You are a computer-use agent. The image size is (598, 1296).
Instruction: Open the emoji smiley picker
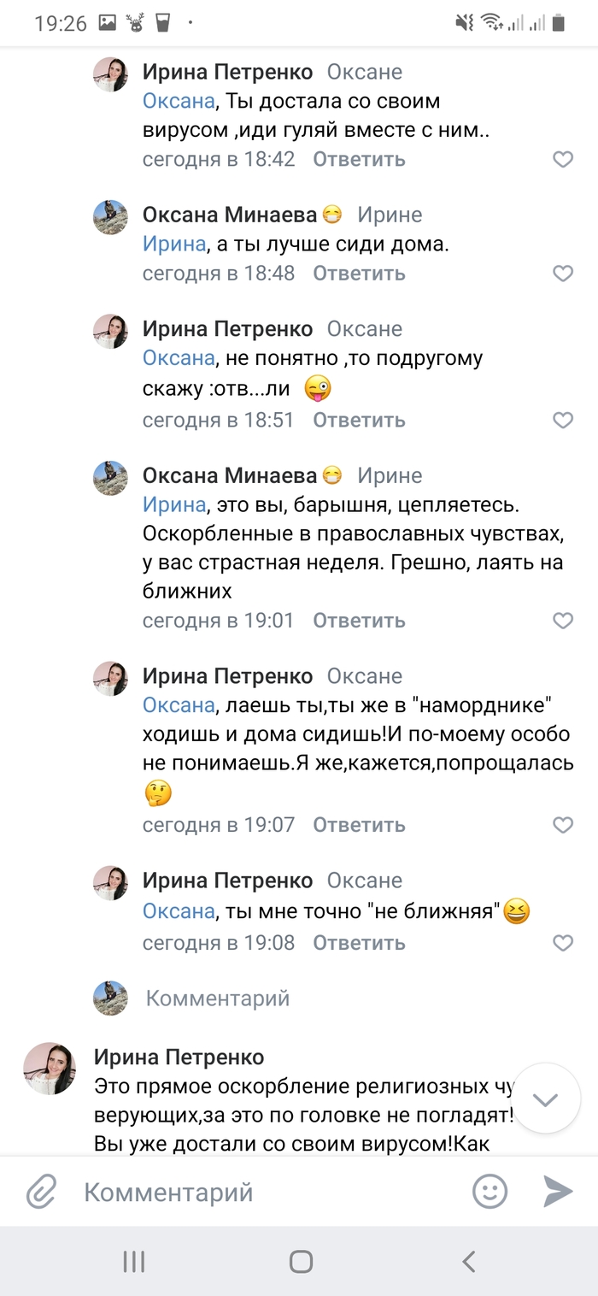click(490, 1191)
